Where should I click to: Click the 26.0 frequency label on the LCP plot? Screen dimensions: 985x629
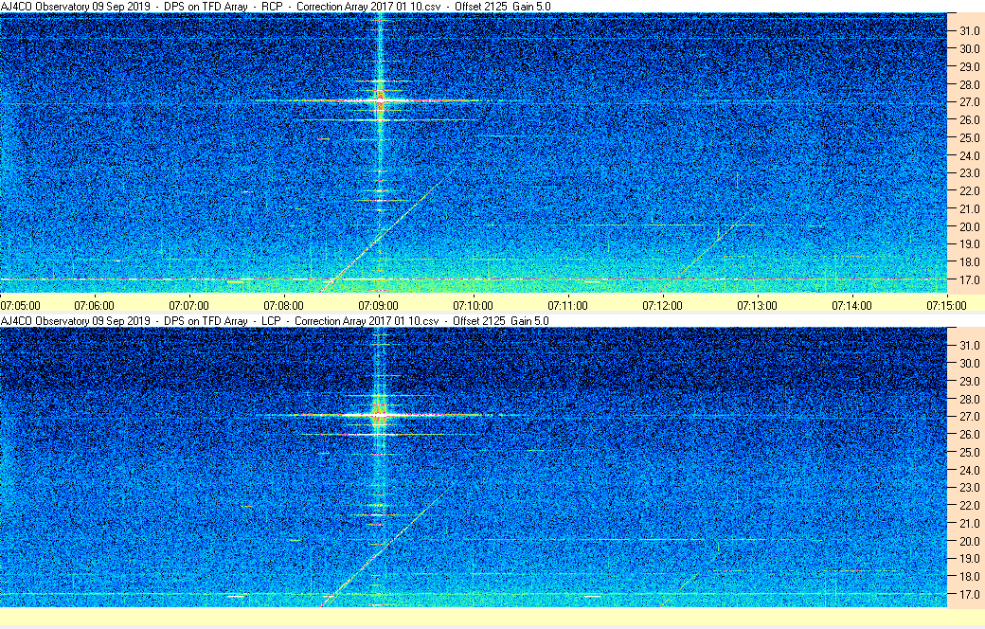(x=969, y=434)
